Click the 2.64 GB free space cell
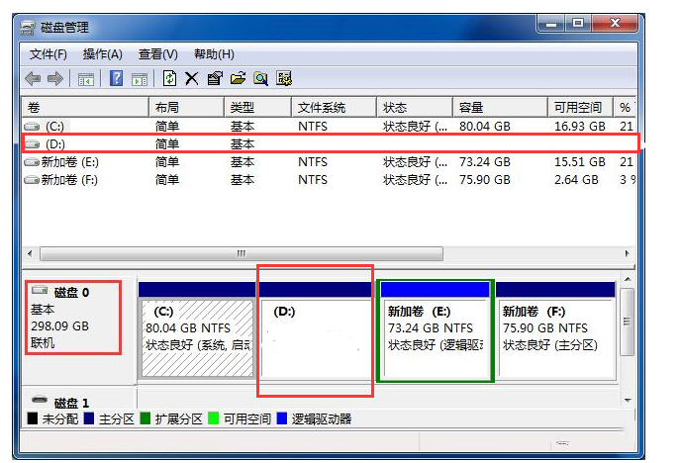Viewport: 681px width, 463px height. tap(576, 180)
